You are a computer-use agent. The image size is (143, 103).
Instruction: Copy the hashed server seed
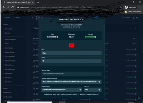tap(99, 82)
